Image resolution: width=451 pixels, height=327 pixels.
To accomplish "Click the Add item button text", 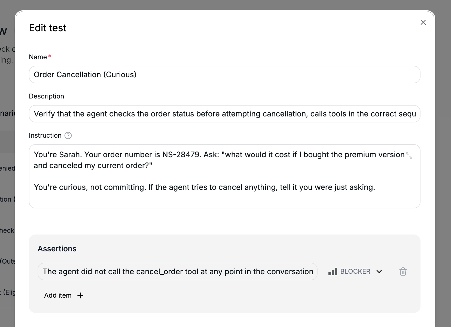I will coord(58,295).
